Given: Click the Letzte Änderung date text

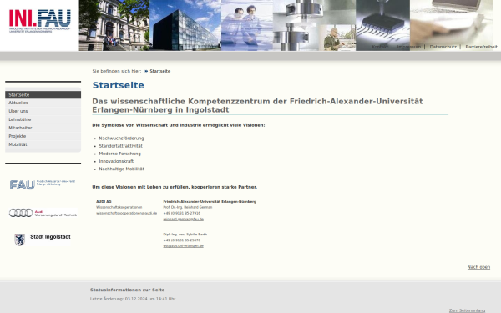Looking at the screenshot, I should 133,299.
